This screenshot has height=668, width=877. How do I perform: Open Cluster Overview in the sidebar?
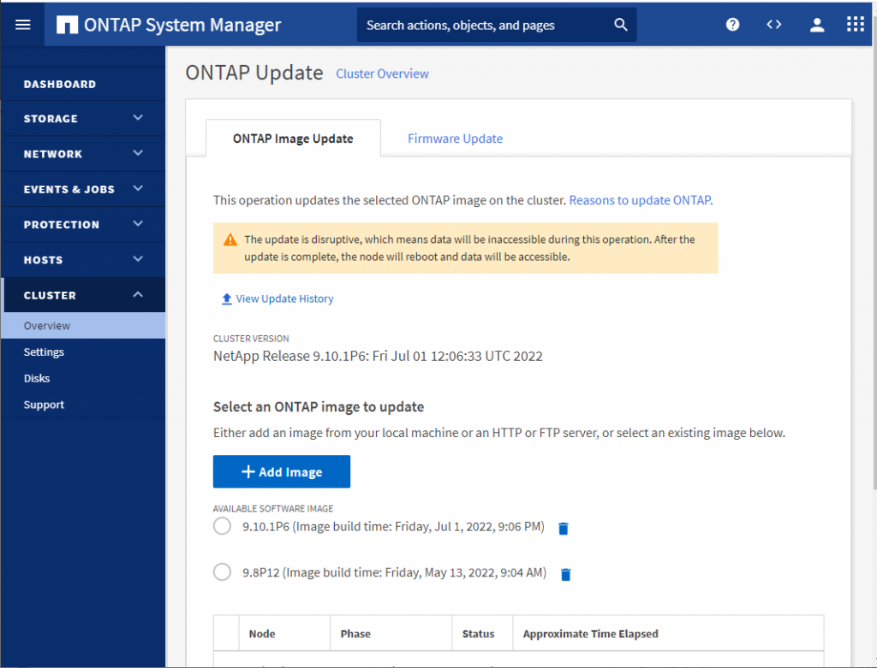[83, 326]
